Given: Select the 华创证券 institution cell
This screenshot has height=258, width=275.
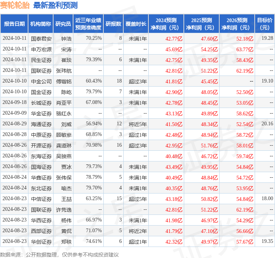Looking at the screenshot, I should (41, 242).
